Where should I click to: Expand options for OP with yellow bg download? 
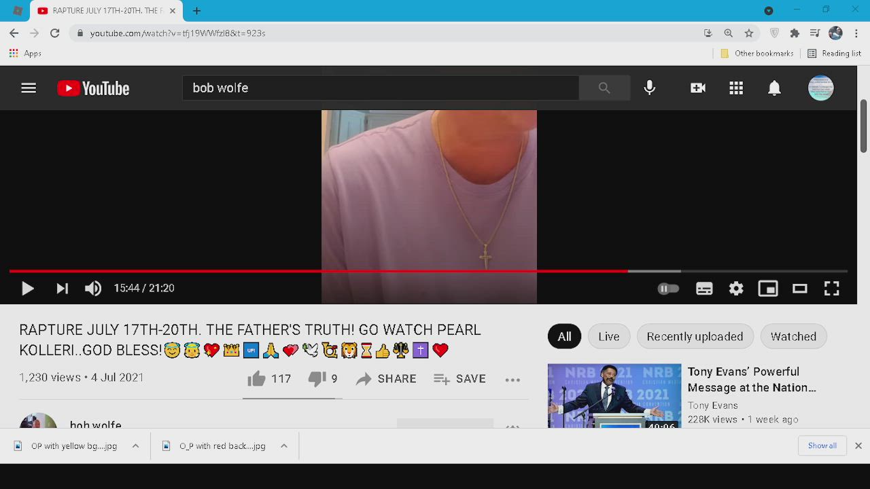(136, 446)
